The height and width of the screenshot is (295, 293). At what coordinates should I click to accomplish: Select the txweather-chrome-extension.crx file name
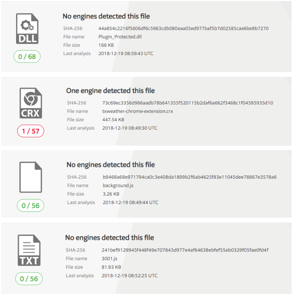[138, 111]
